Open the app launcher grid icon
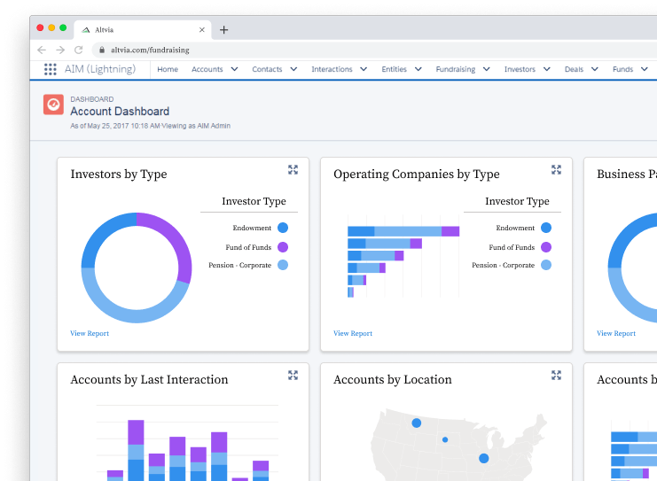The height and width of the screenshot is (481, 657). tap(51, 69)
